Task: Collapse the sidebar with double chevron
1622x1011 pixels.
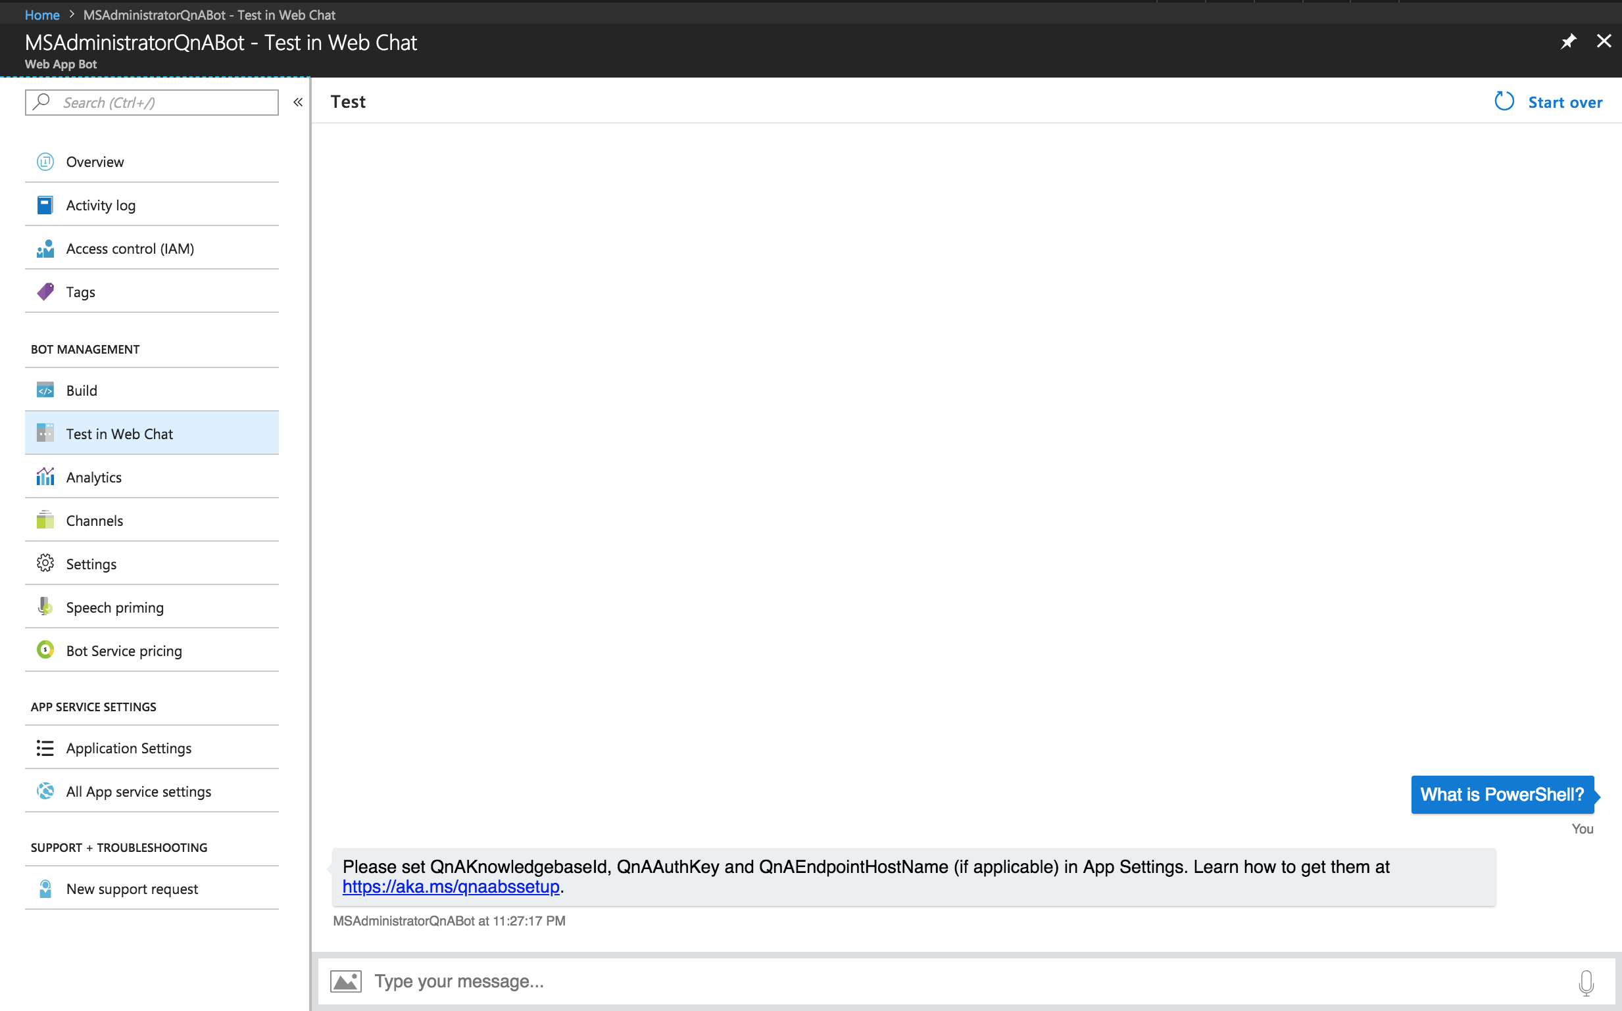Action: tap(298, 103)
